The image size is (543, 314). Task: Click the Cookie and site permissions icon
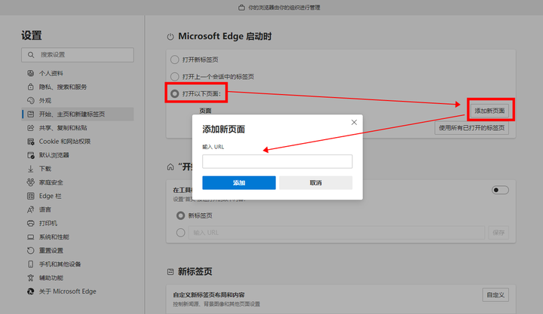click(30, 142)
